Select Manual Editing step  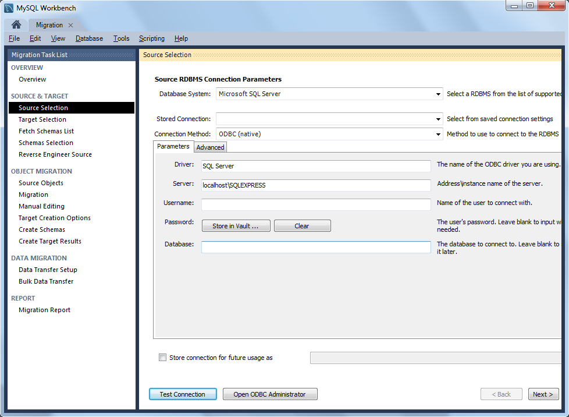41,206
